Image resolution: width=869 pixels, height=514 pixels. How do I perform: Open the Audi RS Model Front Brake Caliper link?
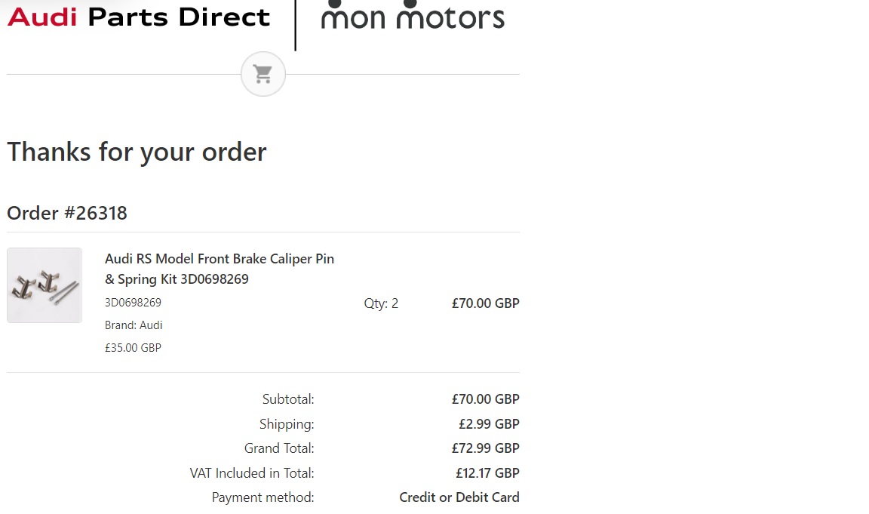(x=219, y=269)
